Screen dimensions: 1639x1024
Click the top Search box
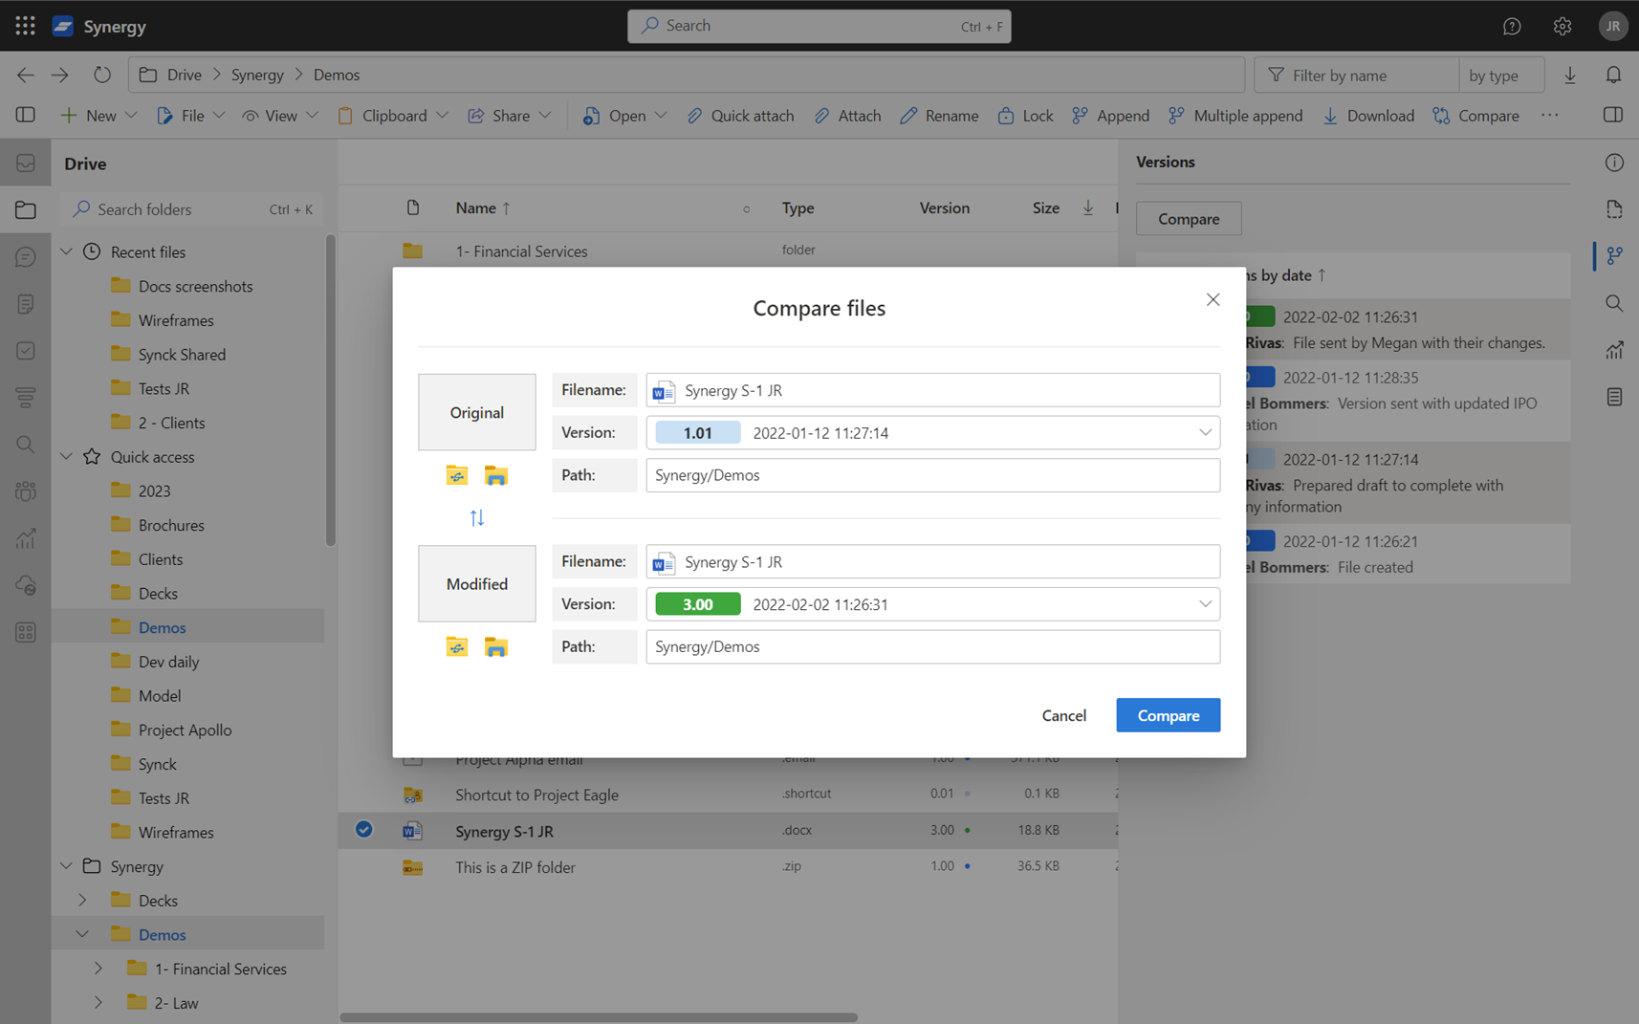point(819,26)
